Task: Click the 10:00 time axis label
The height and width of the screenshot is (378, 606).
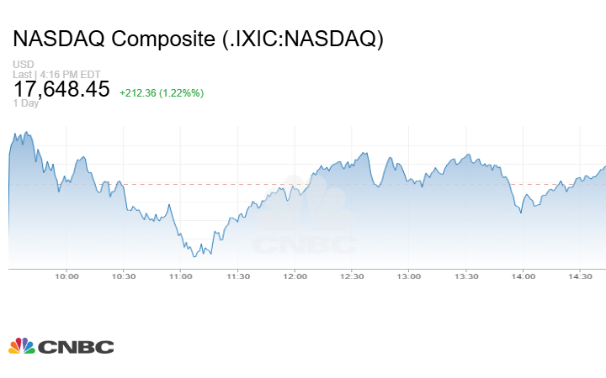Action: (x=66, y=276)
